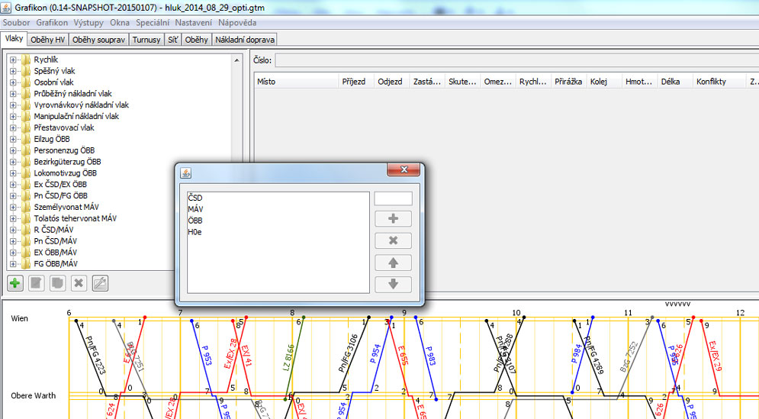759x419 pixels.
Task: Expand the Rychlík tree node
Action: [13, 60]
